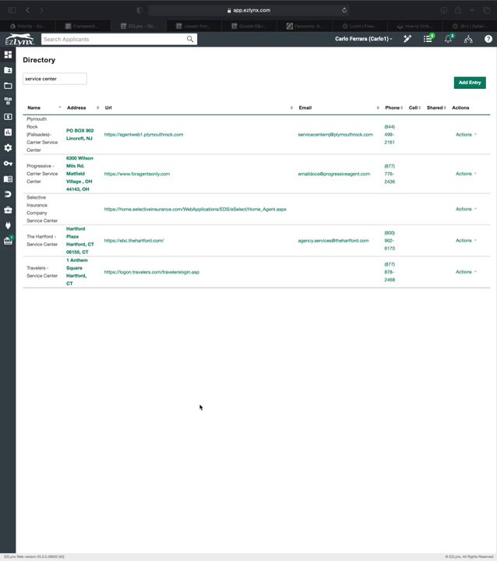Viewport: 497px width, 561px height.
Task: Sort the table by Url column
Action: 199,108
